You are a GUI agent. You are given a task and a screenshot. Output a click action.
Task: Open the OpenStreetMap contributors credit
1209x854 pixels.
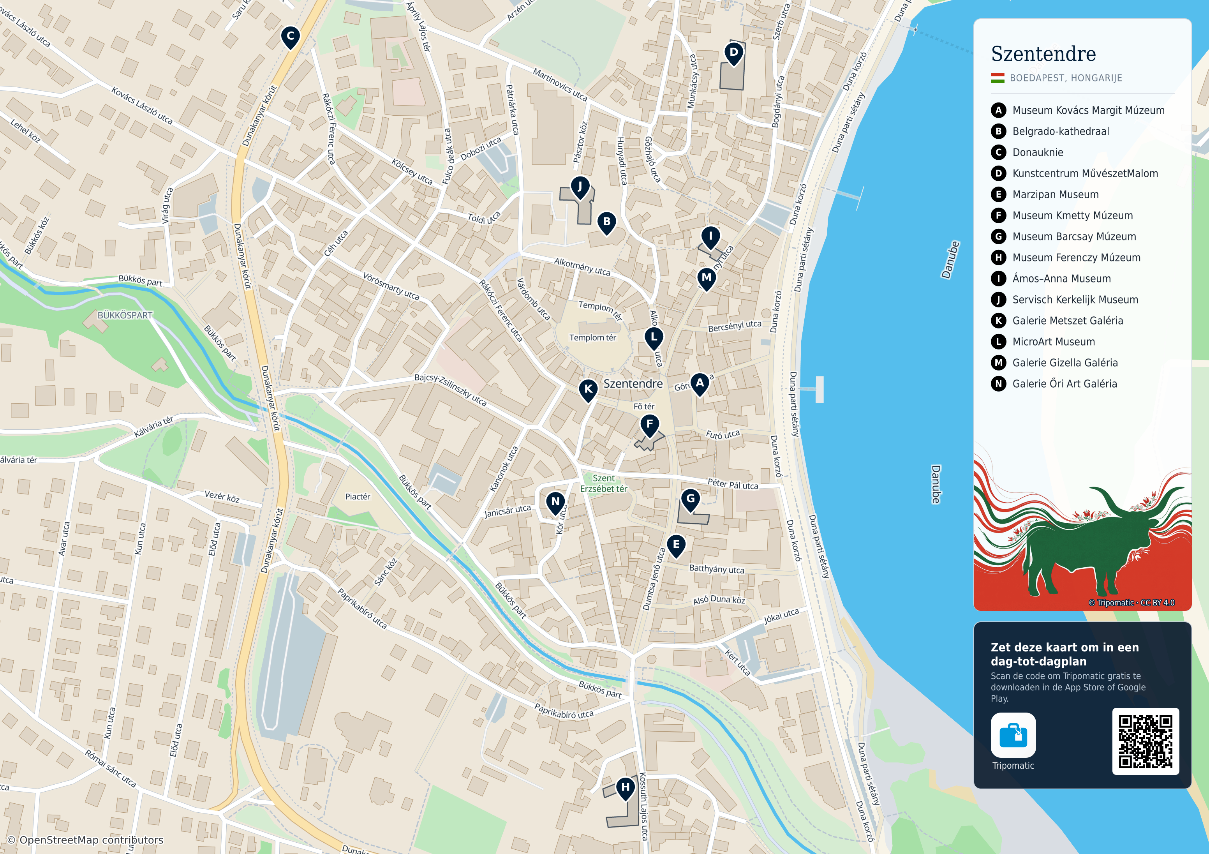click(x=85, y=840)
